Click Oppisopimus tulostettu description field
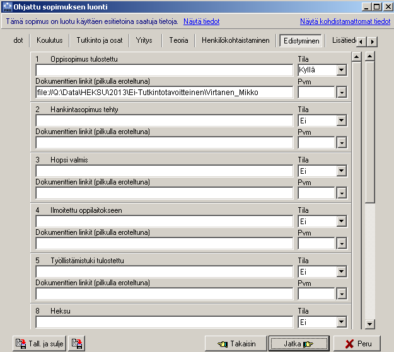Viewport: 394px width, 352px height. coord(165,71)
